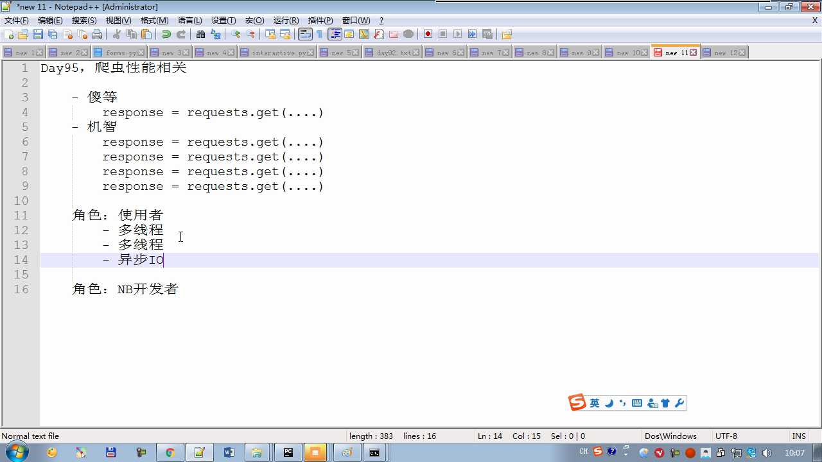The height and width of the screenshot is (462, 822).
Task: Open the 运行(R) menu
Action: [286, 21]
